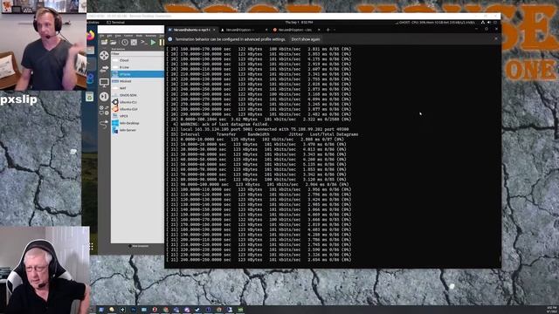This screenshot has width=559, height=314.
Task: Open a new terminal tab with plus
Action: [328, 30]
